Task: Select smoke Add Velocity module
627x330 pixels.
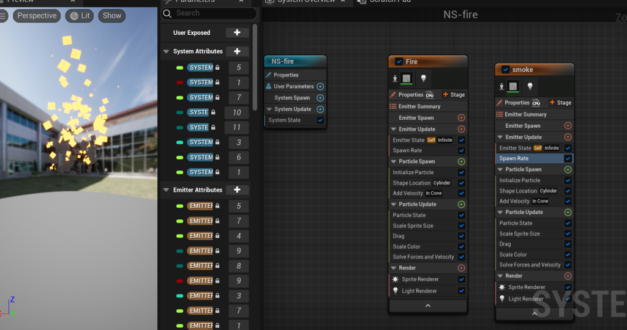Action: 534,202
